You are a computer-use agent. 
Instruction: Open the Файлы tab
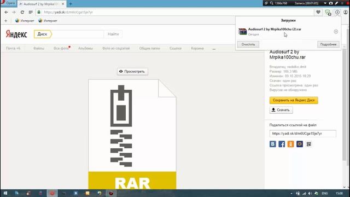pyautogui.click(x=39, y=48)
